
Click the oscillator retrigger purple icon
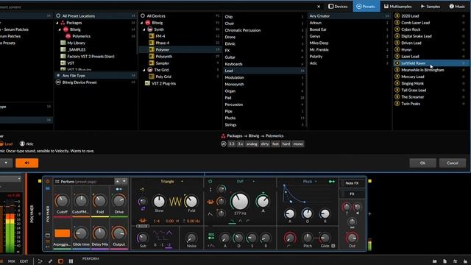tap(143, 208)
